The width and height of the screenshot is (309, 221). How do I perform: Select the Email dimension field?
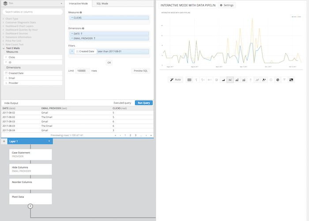pos(33,78)
